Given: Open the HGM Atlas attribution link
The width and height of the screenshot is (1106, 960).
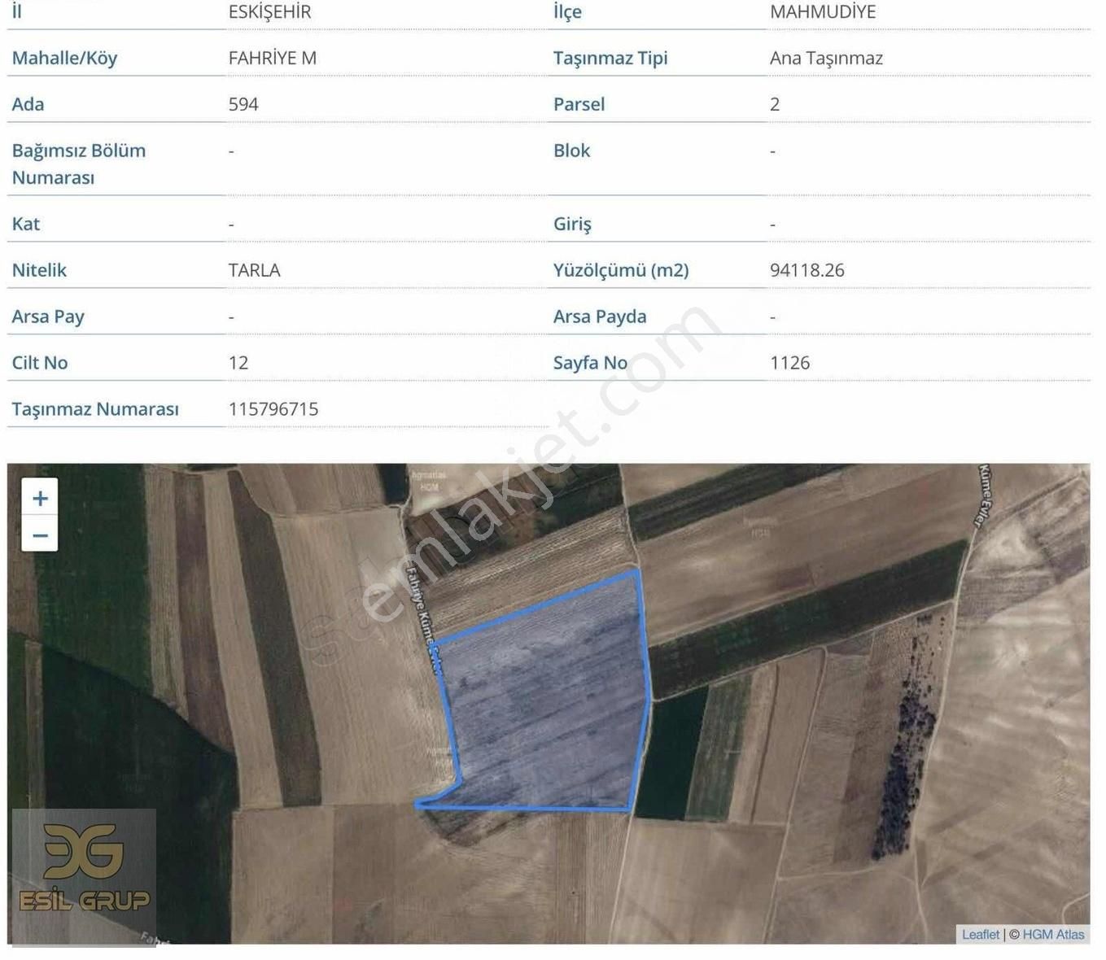Looking at the screenshot, I should [x=1052, y=934].
